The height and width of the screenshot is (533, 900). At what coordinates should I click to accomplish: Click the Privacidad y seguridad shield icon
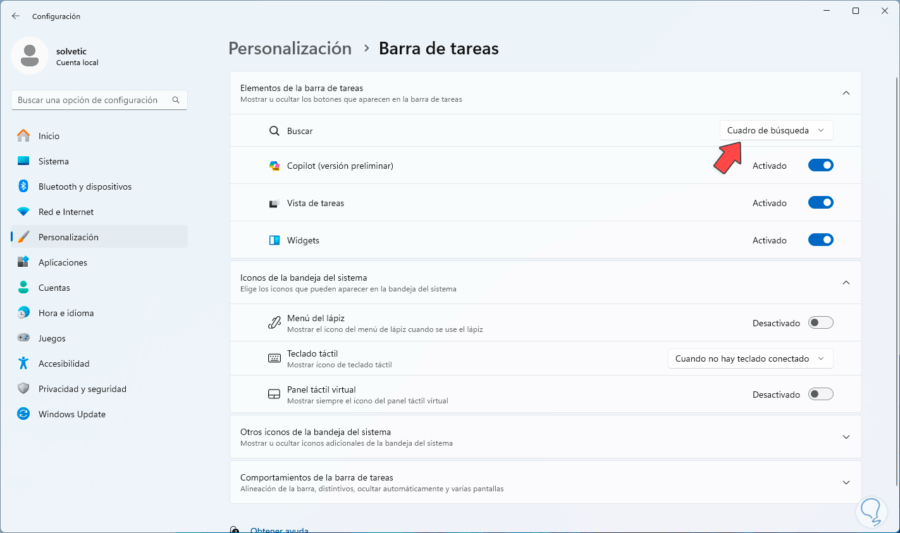pos(23,389)
